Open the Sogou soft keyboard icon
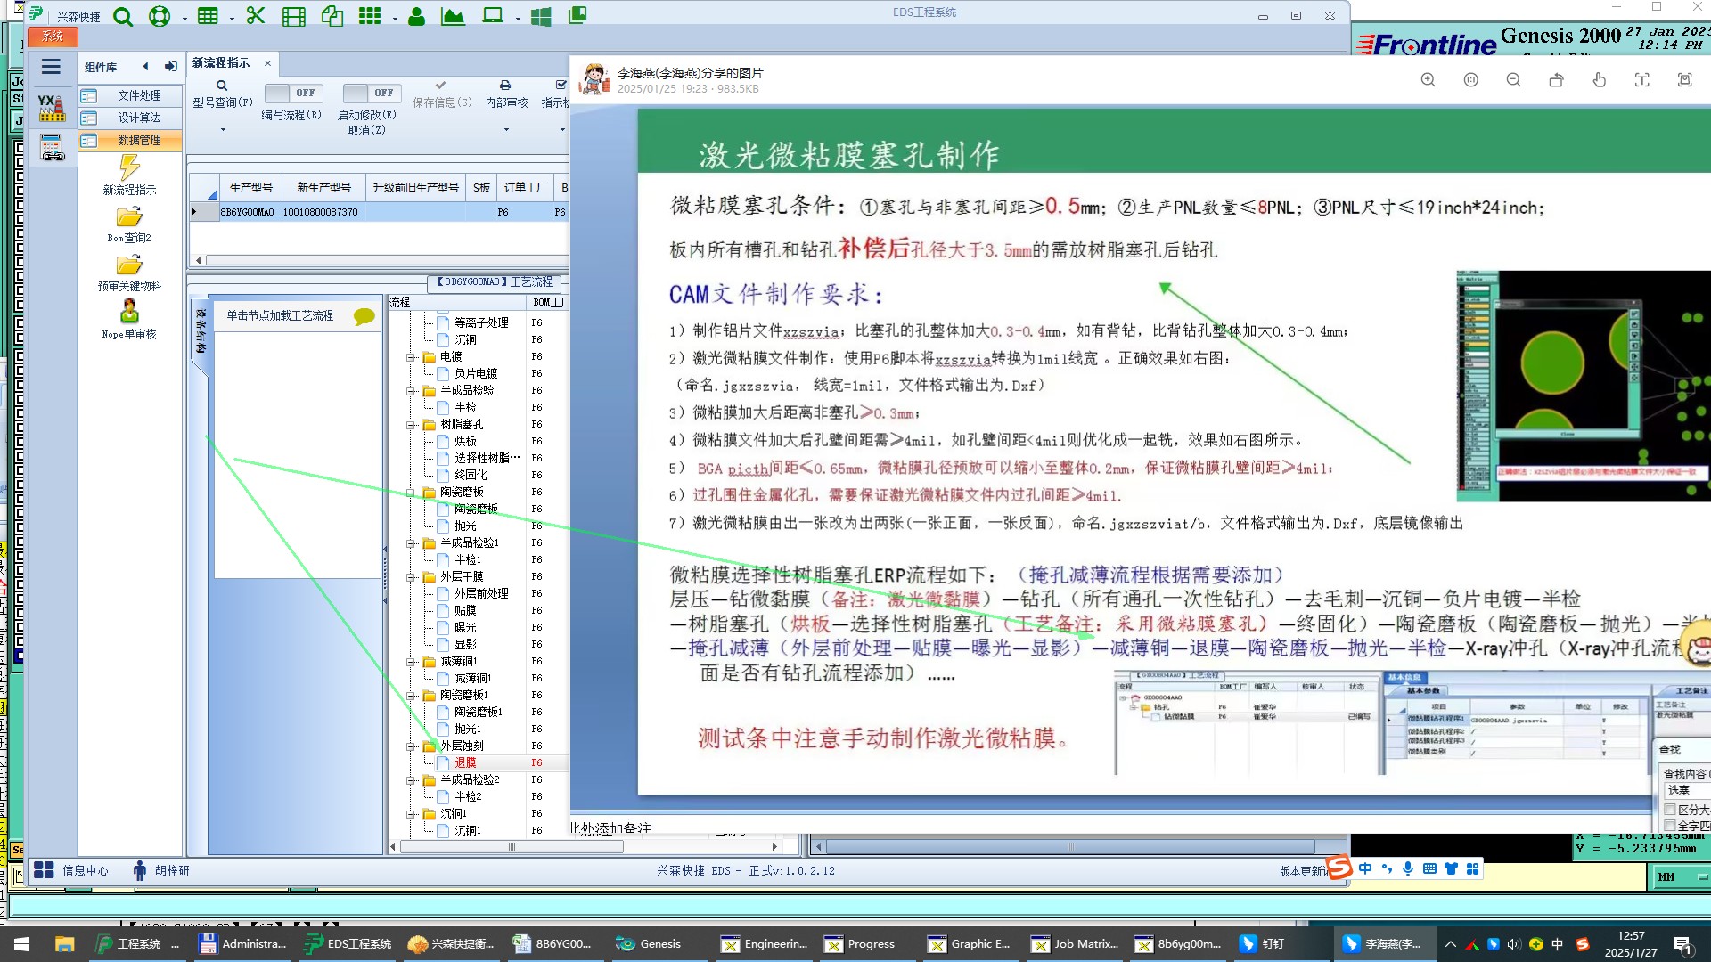 click(x=1429, y=868)
